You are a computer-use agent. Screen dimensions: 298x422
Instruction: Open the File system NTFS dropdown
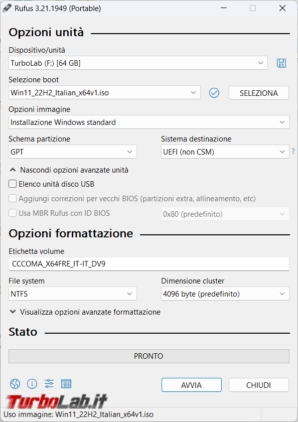point(73,294)
